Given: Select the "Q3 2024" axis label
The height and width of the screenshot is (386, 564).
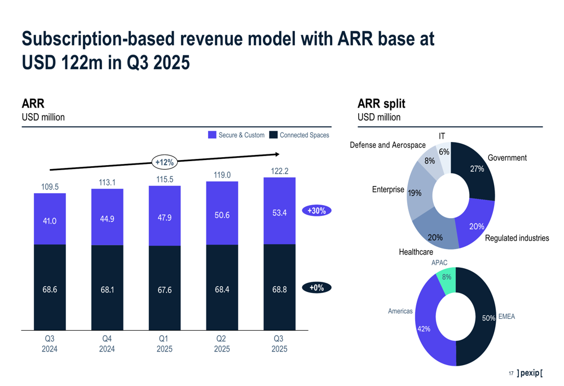Looking at the screenshot, I should point(50,344).
